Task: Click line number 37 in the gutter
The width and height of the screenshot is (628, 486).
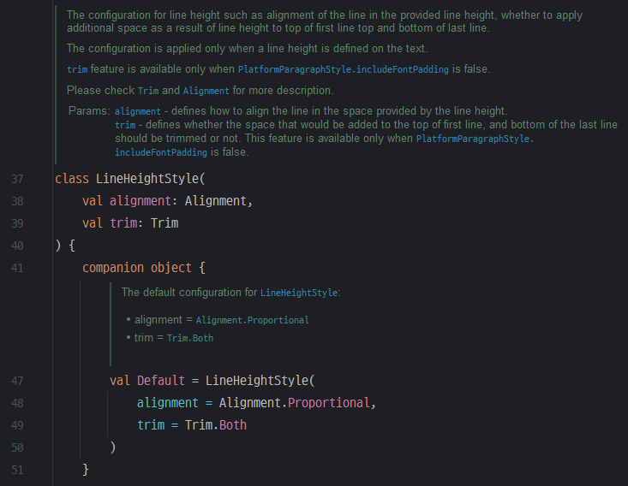Action: tap(17, 179)
